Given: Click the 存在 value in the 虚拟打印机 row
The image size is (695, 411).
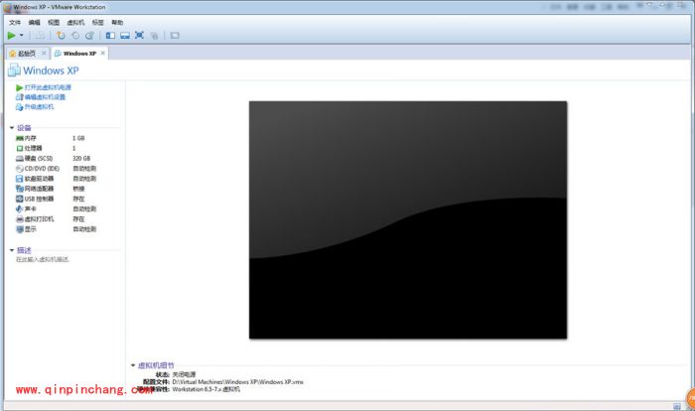Looking at the screenshot, I should click(78, 219).
